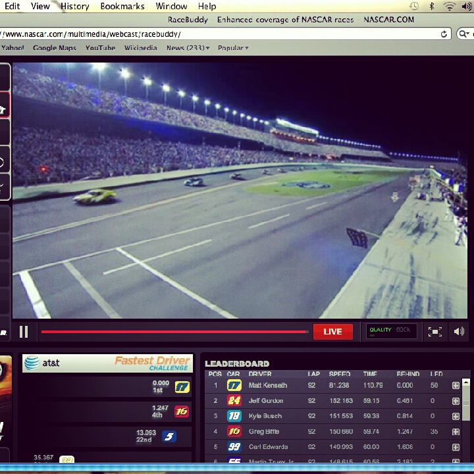Grab the leaderboard scrollbar thumb
This screenshot has height=474, width=474.
point(466,403)
